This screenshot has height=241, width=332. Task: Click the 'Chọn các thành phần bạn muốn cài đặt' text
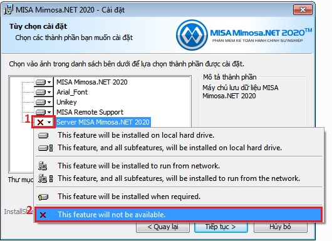pos(74,38)
